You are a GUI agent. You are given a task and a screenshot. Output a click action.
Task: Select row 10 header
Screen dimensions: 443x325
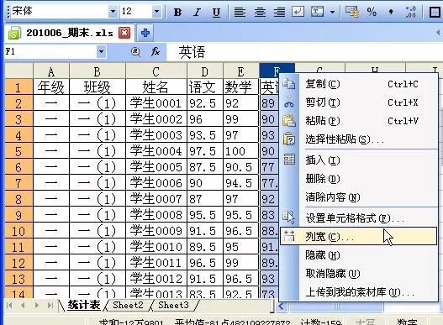pyautogui.click(x=18, y=231)
